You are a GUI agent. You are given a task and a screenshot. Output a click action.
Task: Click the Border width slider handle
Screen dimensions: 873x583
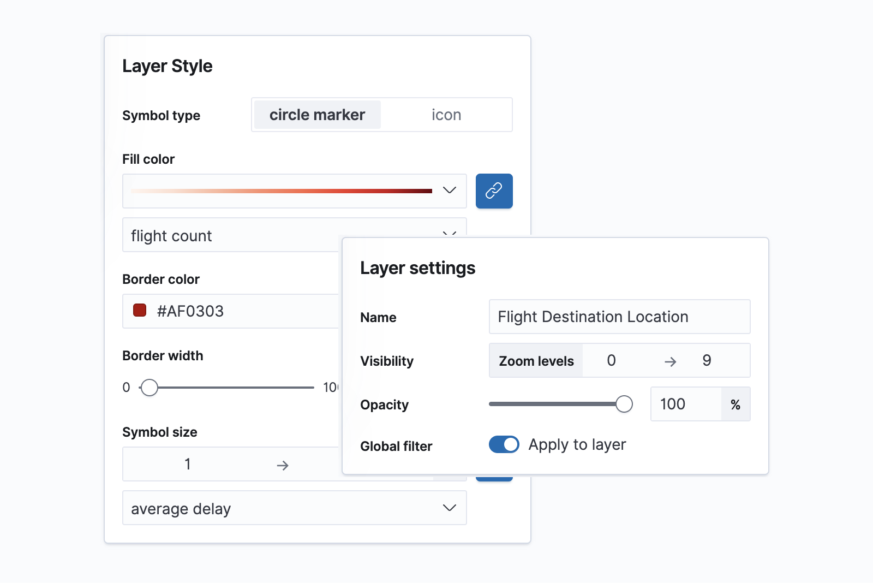pyautogui.click(x=149, y=388)
